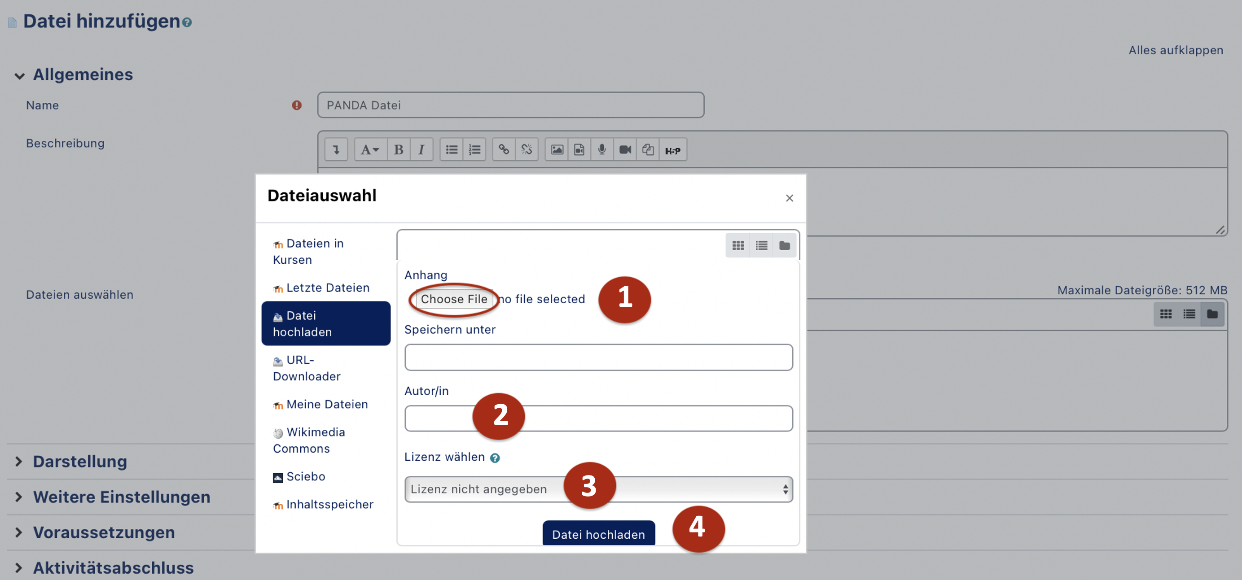Insert a link using the editor link icon
The width and height of the screenshot is (1242, 580).
[503, 150]
